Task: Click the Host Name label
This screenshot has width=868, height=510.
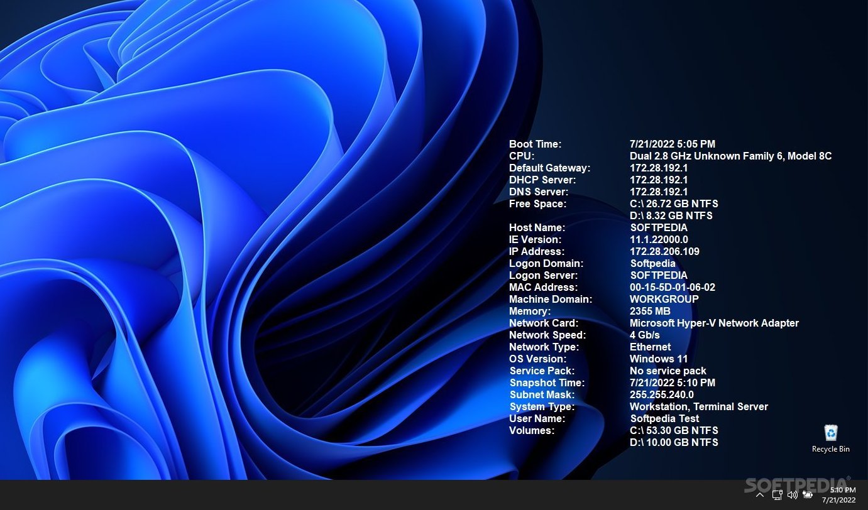Action: pyautogui.click(x=537, y=227)
